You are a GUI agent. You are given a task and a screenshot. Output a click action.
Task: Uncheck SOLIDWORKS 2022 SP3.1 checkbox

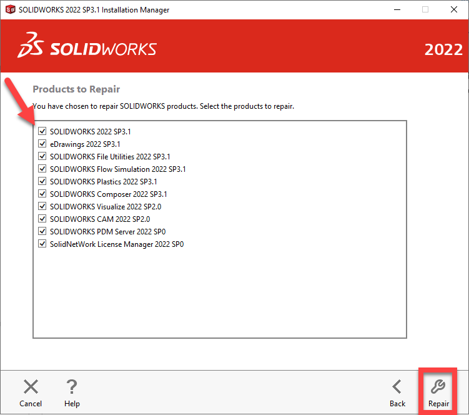click(x=42, y=131)
